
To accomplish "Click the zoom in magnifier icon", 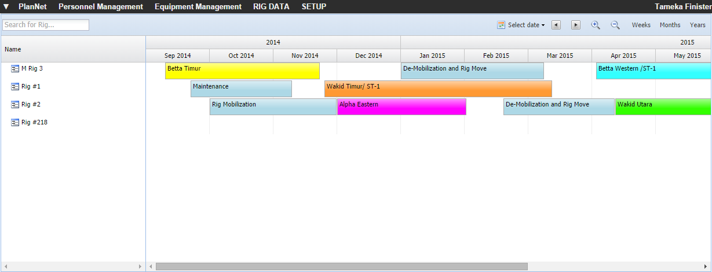I will pyautogui.click(x=595, y=25).
